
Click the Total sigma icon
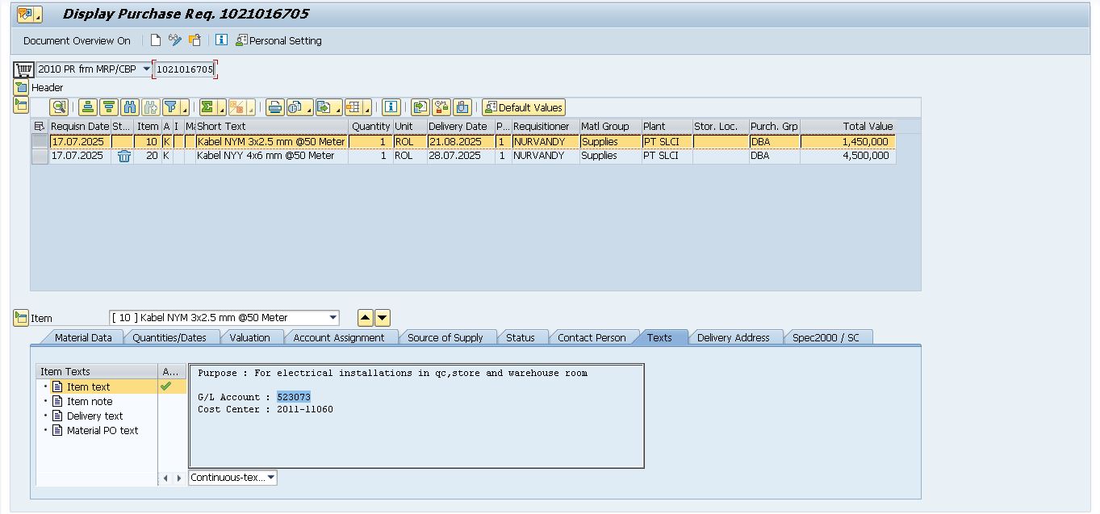point(207,107)
